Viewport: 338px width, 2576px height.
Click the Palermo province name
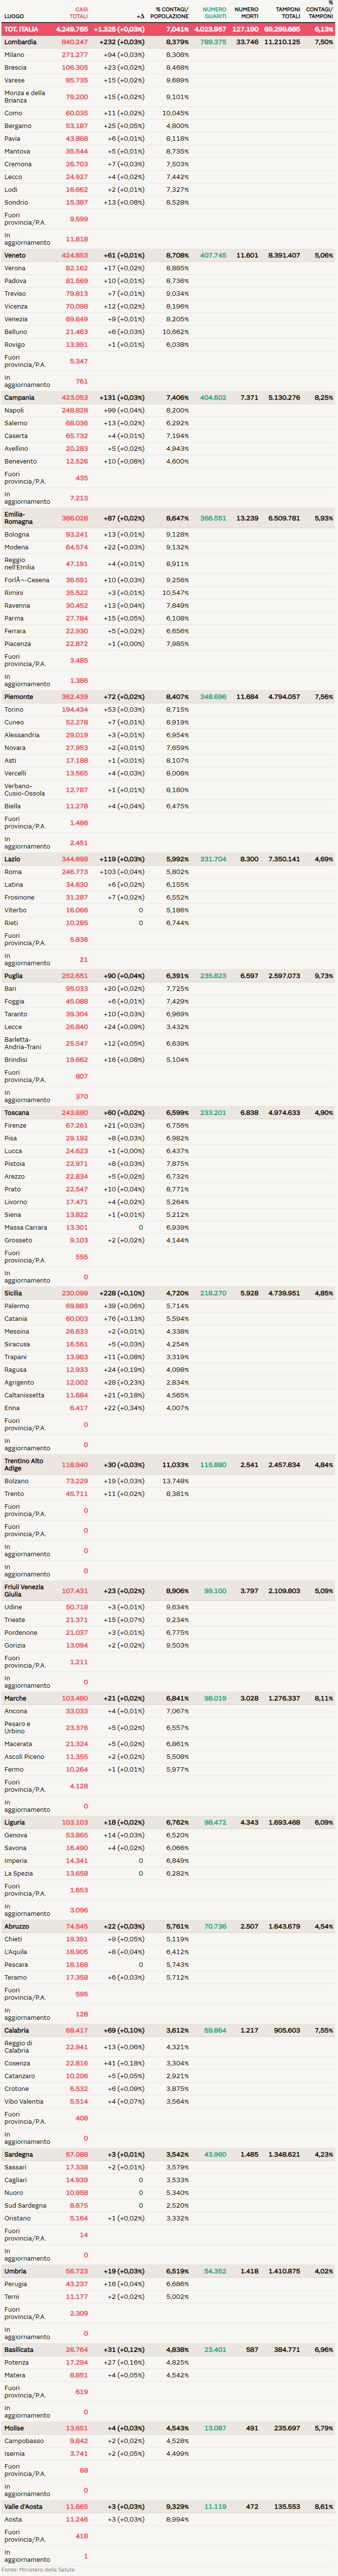coord(17,1306)
